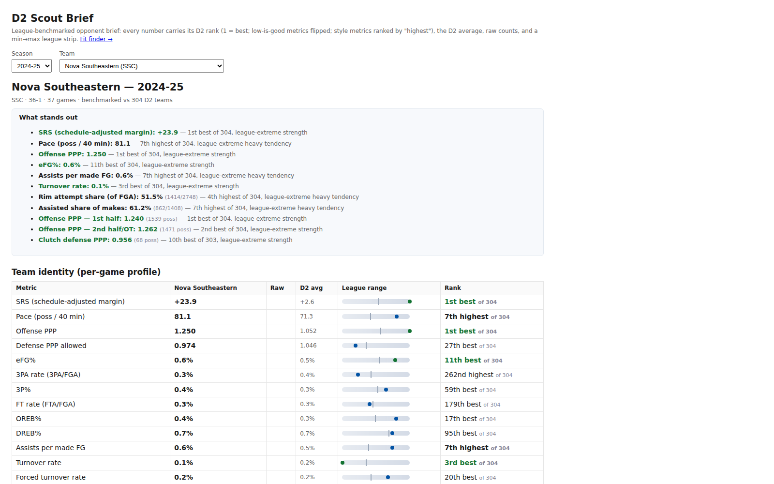Click the league range strip in the OREB% row
The height and width of the screenshot is (484, 774).
[x=376, y=419]
